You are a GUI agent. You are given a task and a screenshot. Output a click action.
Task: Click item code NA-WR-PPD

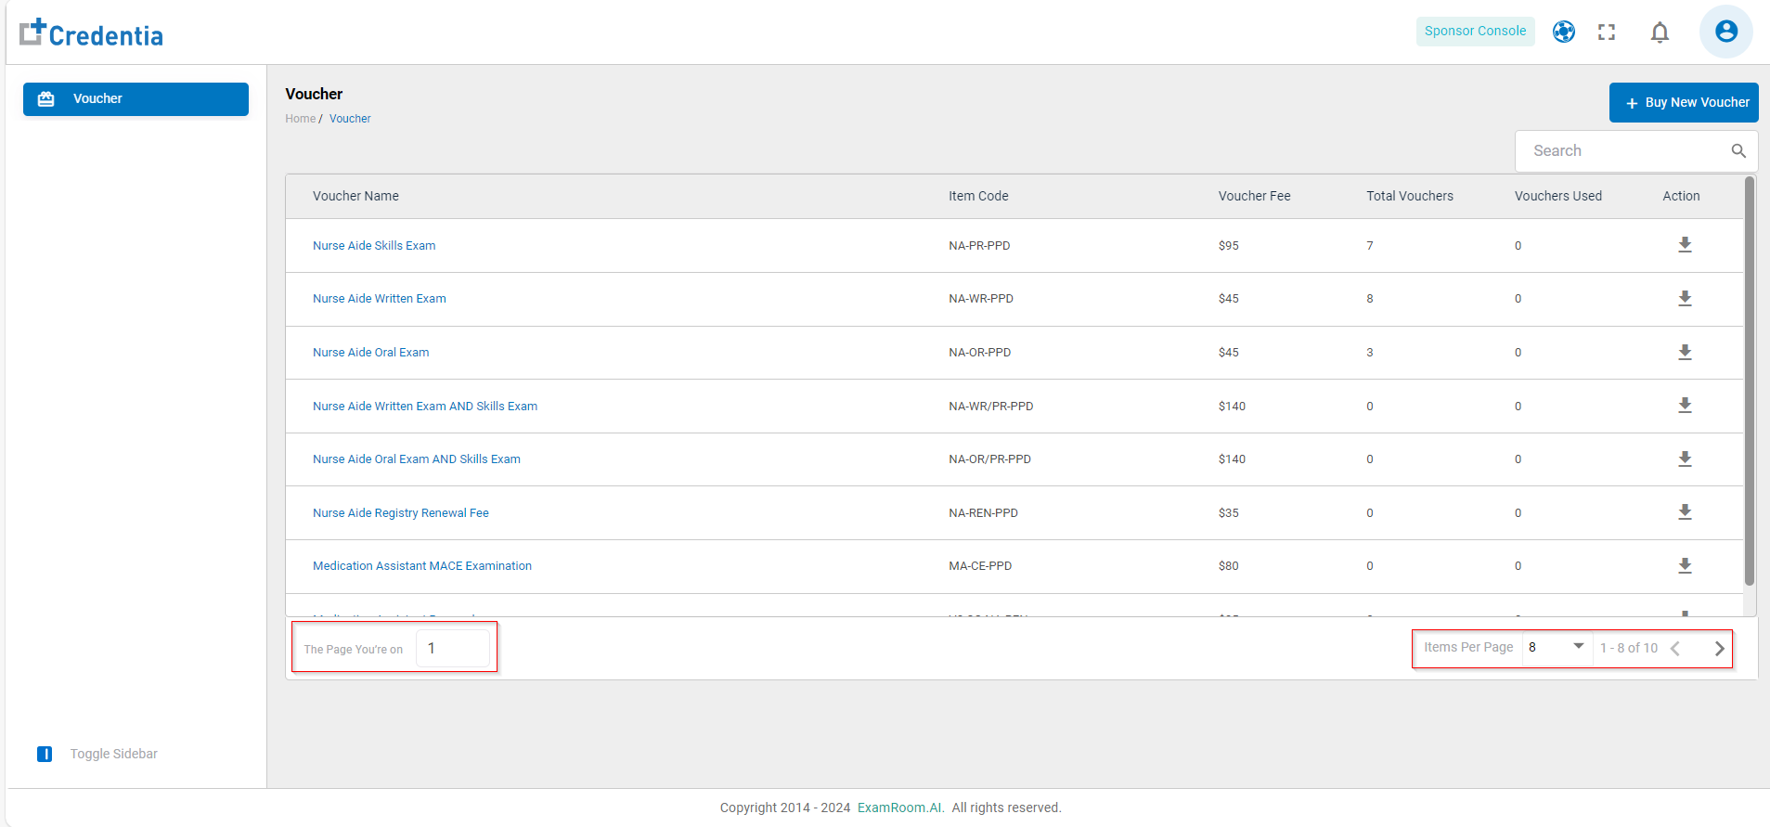[981, 299]
